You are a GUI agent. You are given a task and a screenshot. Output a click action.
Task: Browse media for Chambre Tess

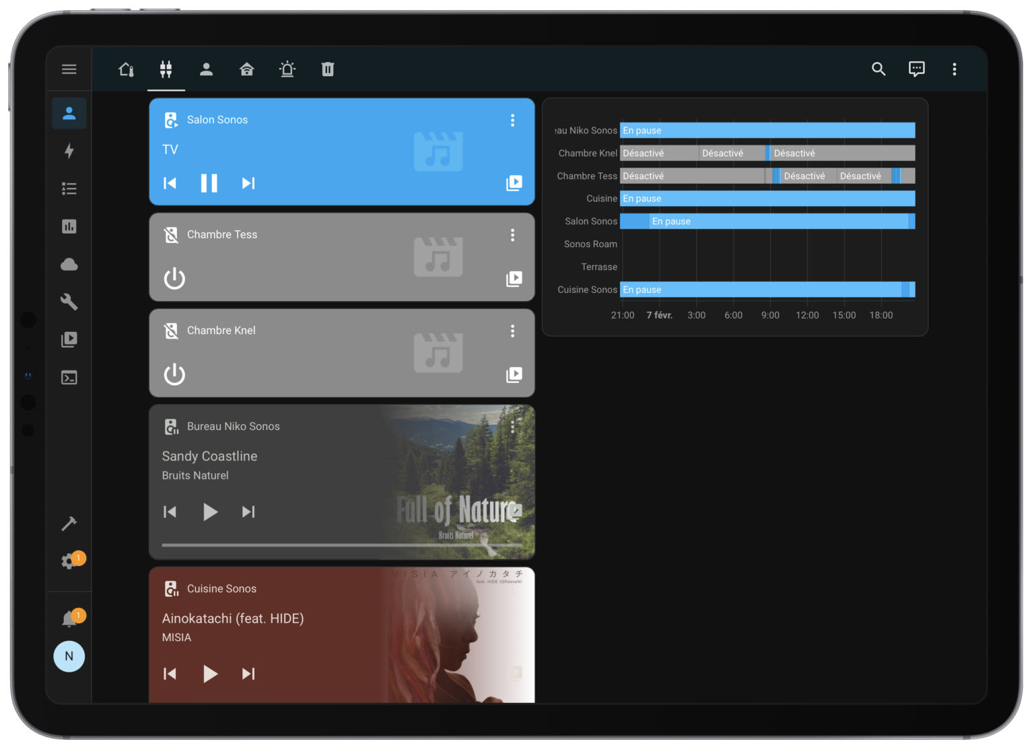[514, 279]
